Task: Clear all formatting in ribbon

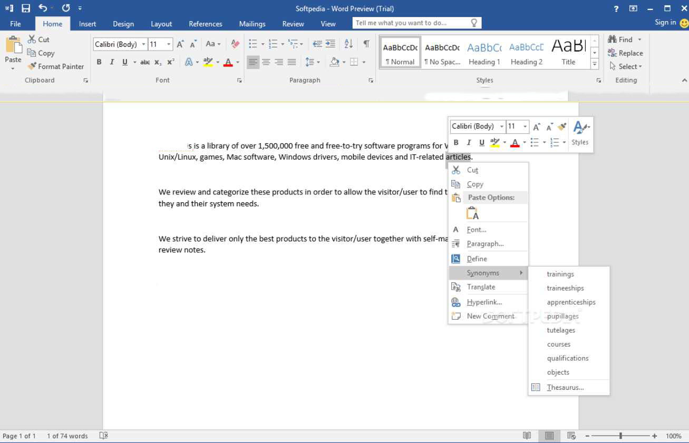Action: coord(235,44)
